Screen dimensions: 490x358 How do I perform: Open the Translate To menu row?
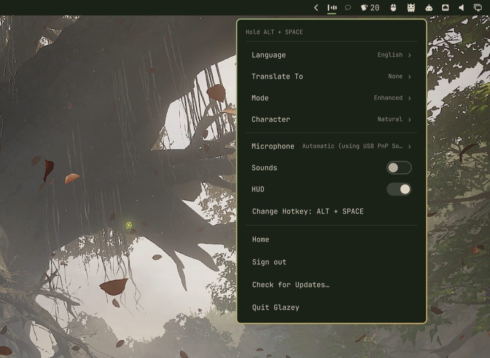click(x=331, y=76)
